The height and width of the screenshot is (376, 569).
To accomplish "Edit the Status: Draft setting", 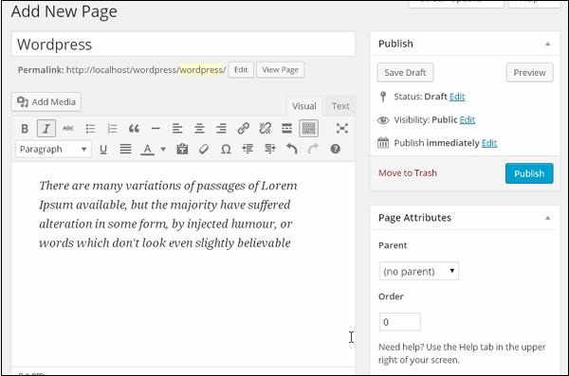I will (457, 97).
